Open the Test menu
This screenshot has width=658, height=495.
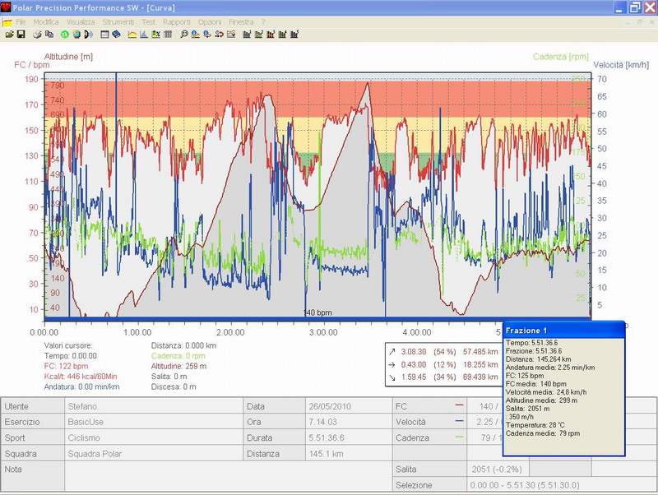click(x=148, y=22)
